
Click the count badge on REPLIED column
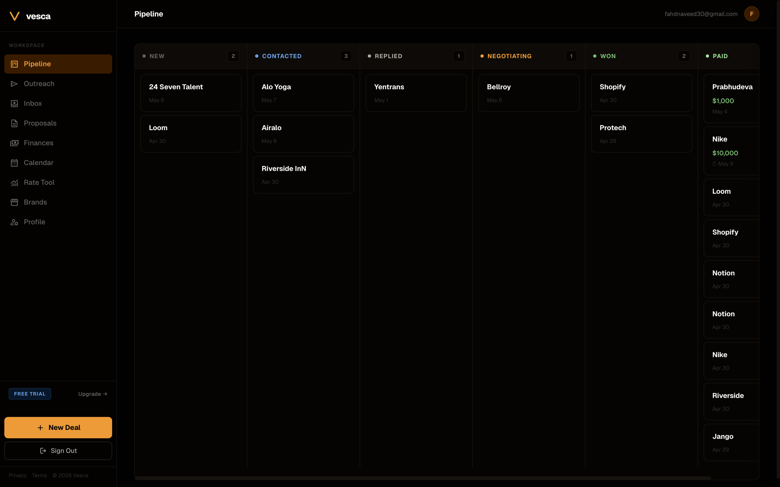click(x=459, y=56)
